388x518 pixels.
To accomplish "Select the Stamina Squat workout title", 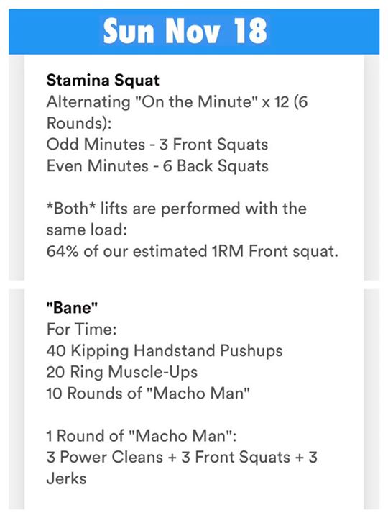I will point(103,81).
